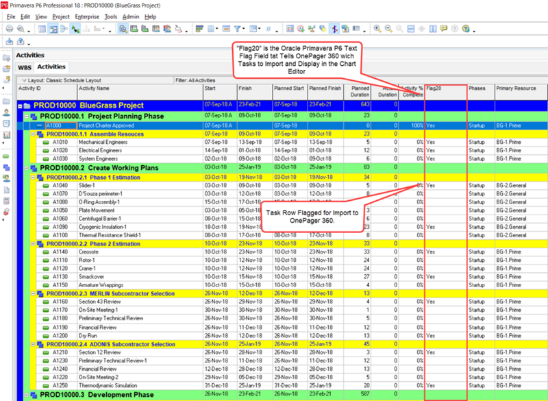Image resolution: width=548 pixels, height=401 pixels.
Task: Click the two-column split layout icon
Action: pyautogui.click(x=433, y=29)
